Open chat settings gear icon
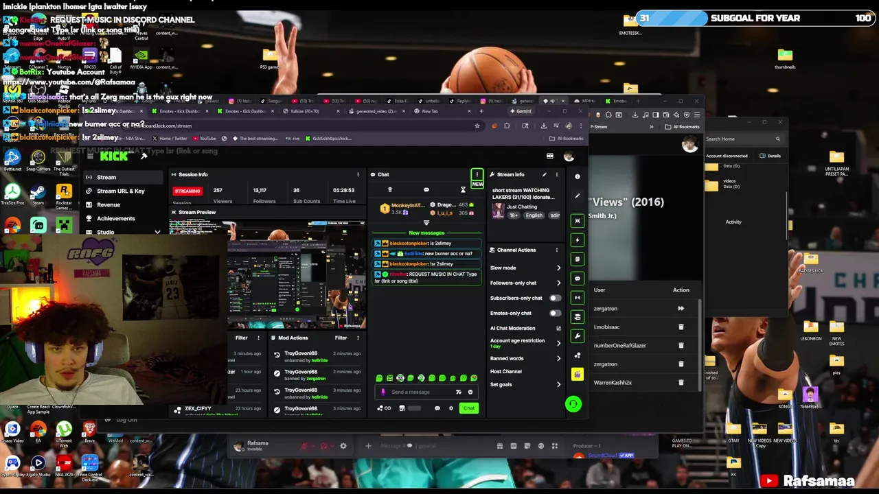Screen dimensions: 879x494 450,408
